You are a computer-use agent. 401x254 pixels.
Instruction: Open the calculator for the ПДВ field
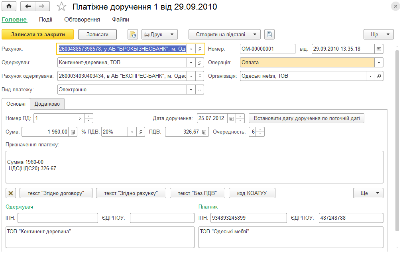(x=204, y=132)
